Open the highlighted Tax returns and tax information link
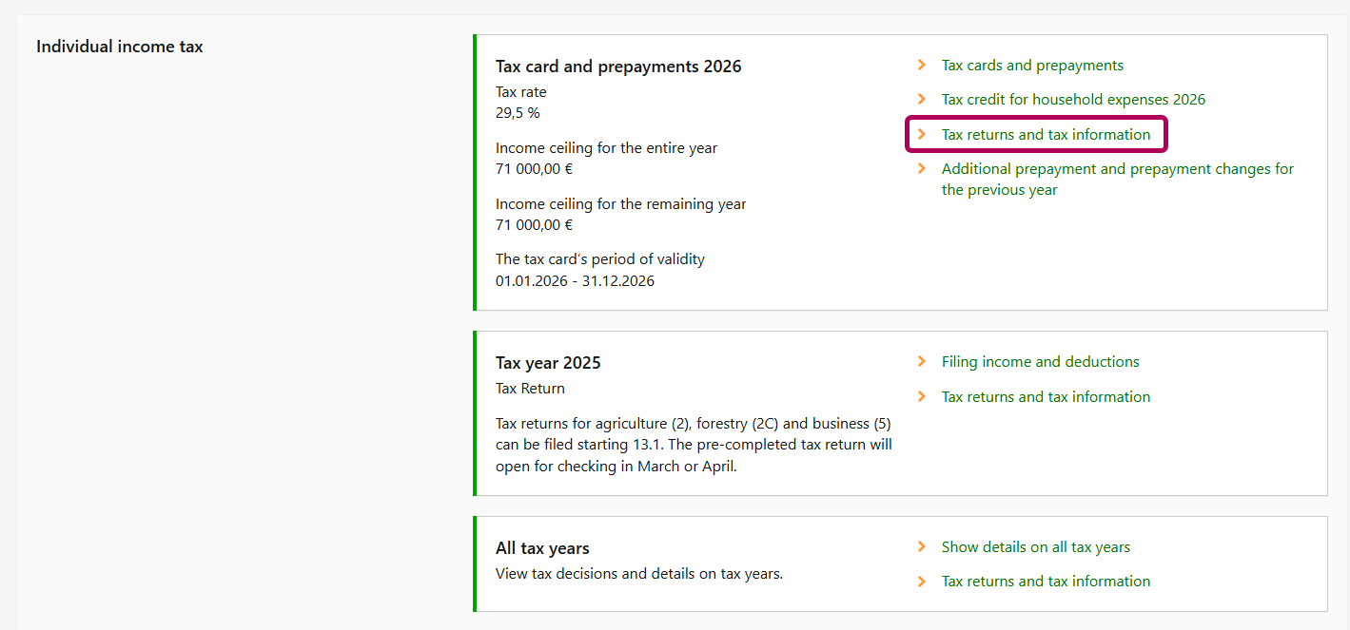The width and height of the screenshot is (1350, 630). click(x=1046, y=135)
